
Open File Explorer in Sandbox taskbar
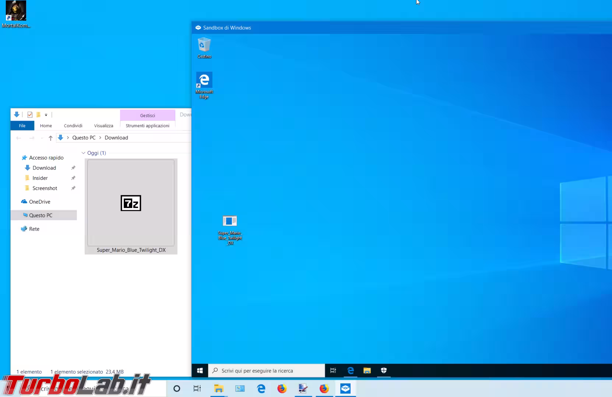367,371
